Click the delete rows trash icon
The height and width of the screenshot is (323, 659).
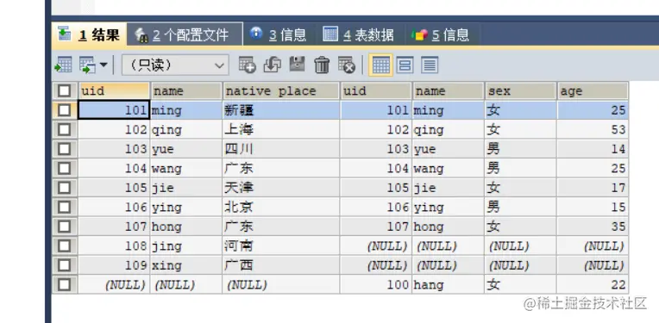click(x=322, y=65)
